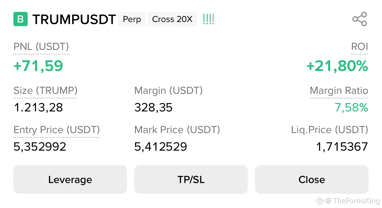Click the Size (TRUMP) underlined label
This screenshot has height=208, width=382.
point(45,91)
